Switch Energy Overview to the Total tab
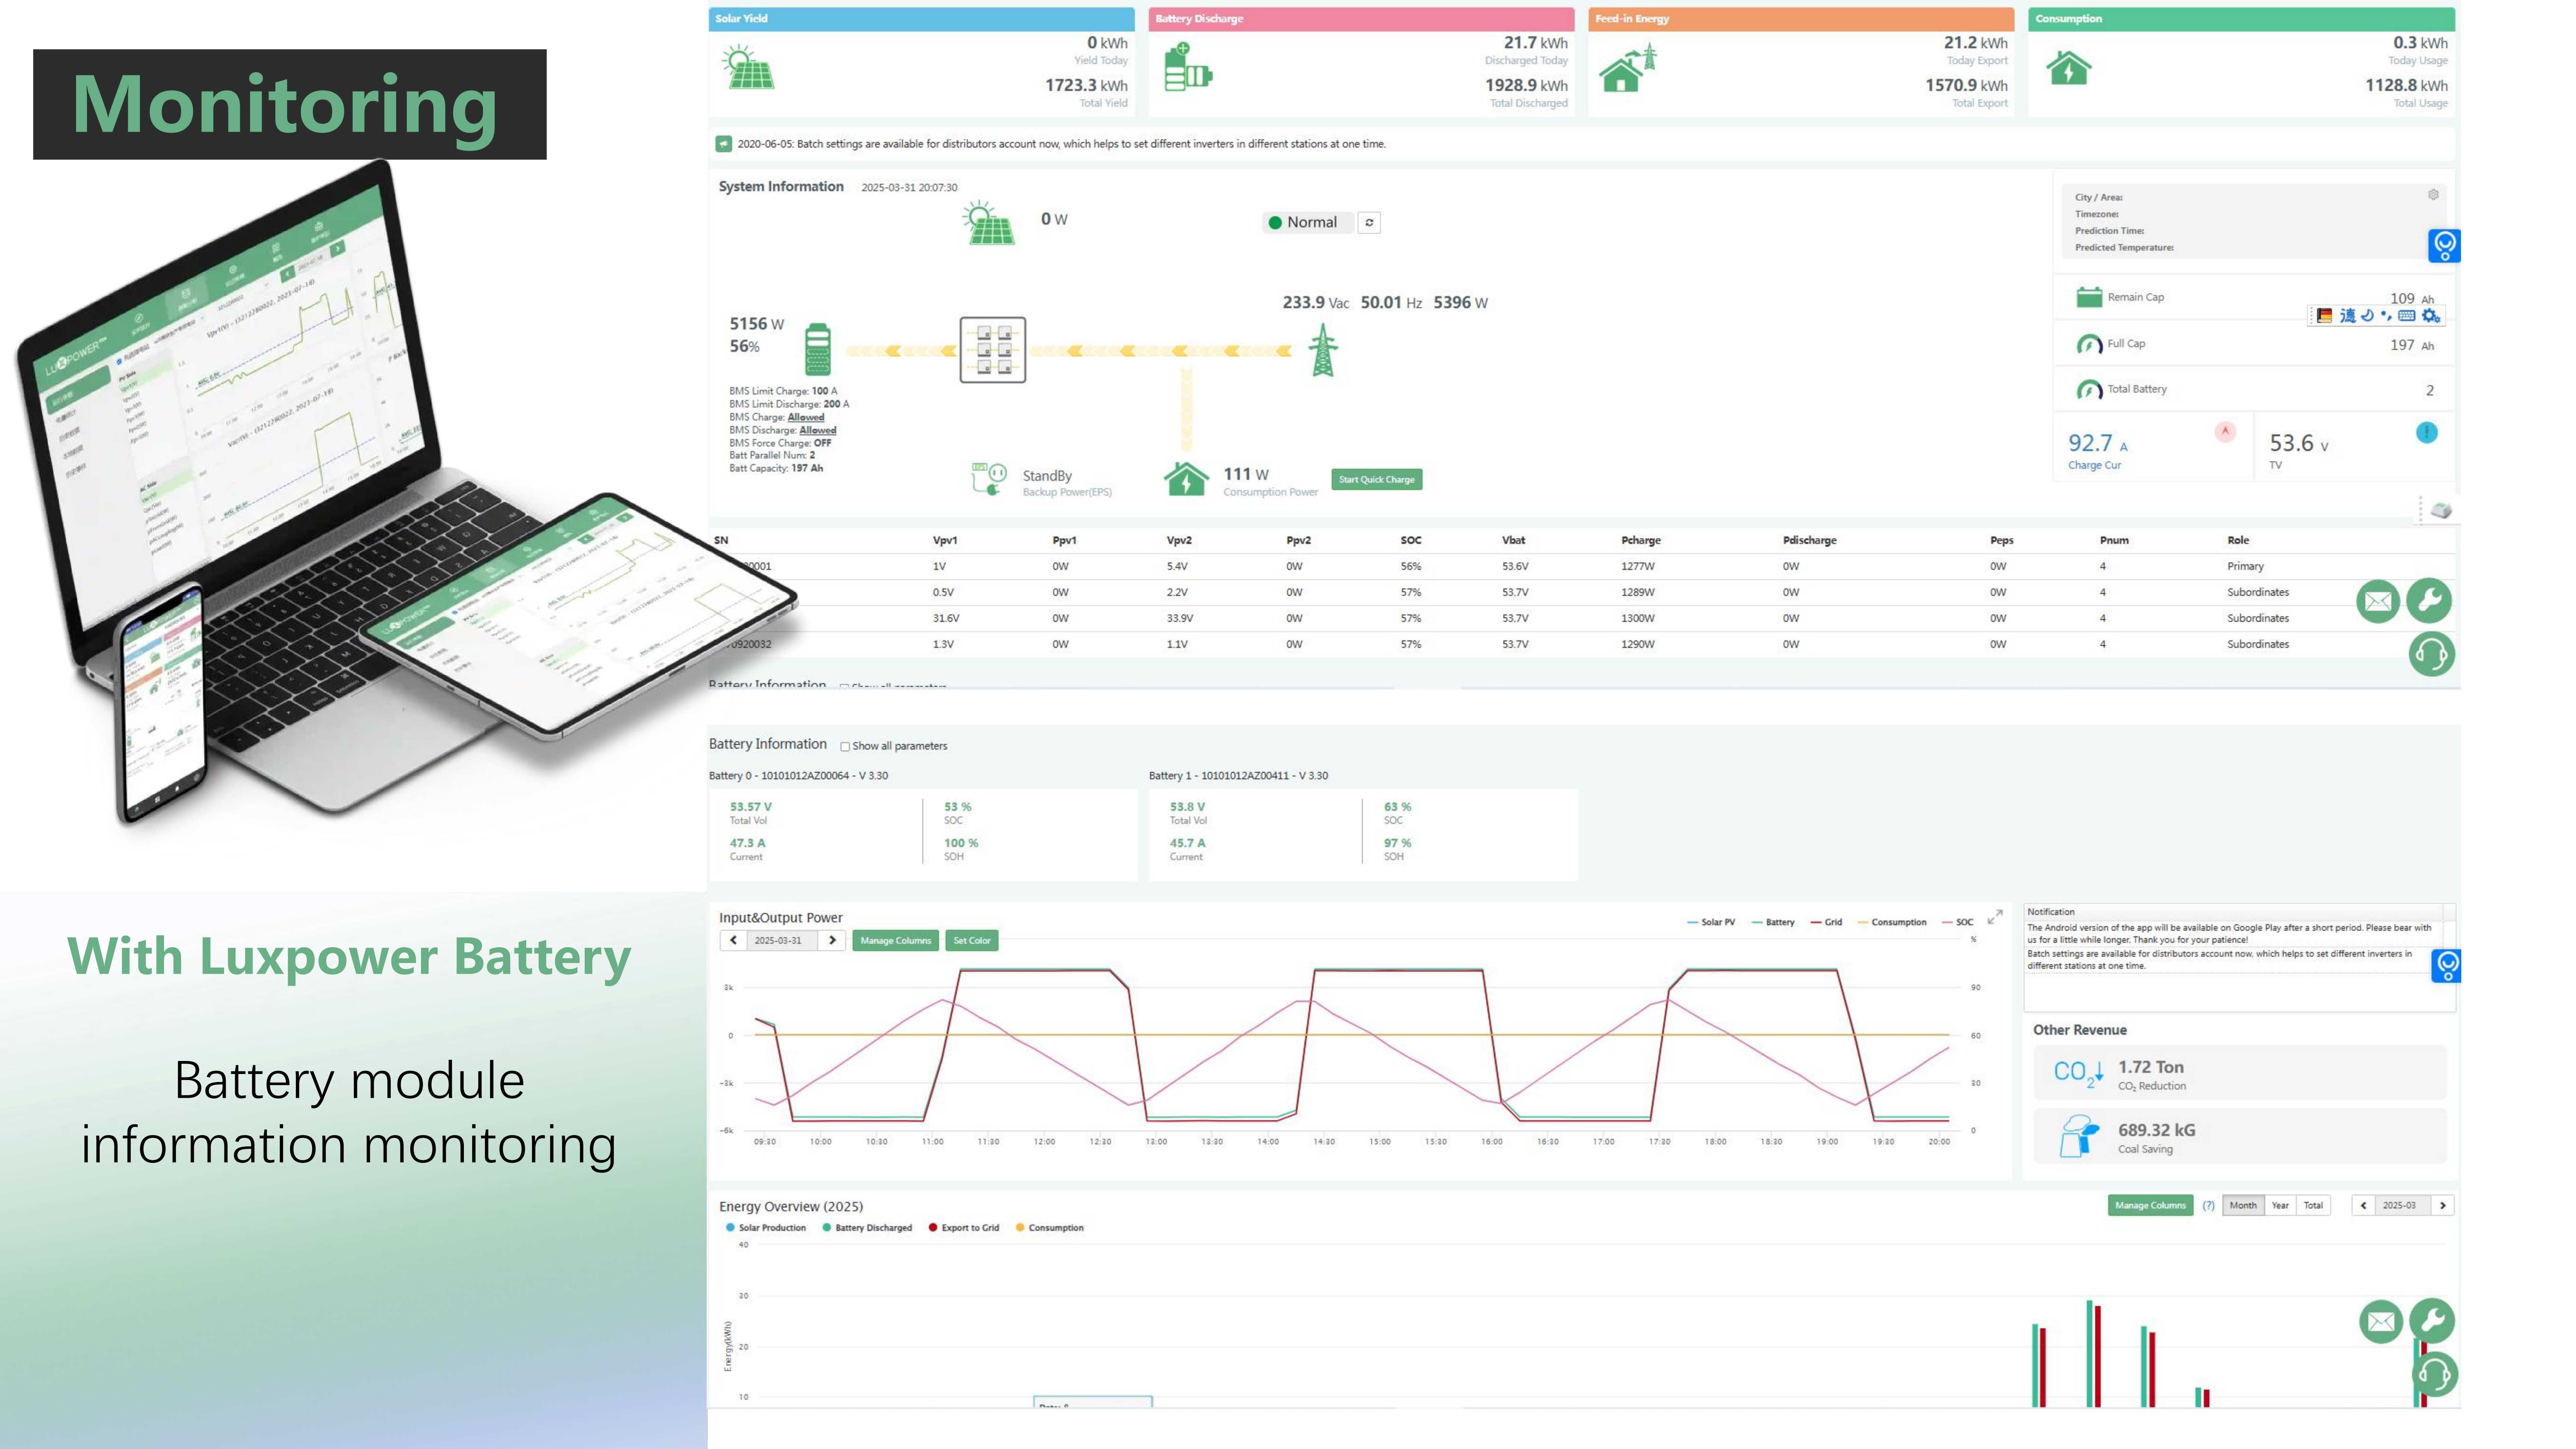Screen dimensions: 2576x1449 2313,1206
